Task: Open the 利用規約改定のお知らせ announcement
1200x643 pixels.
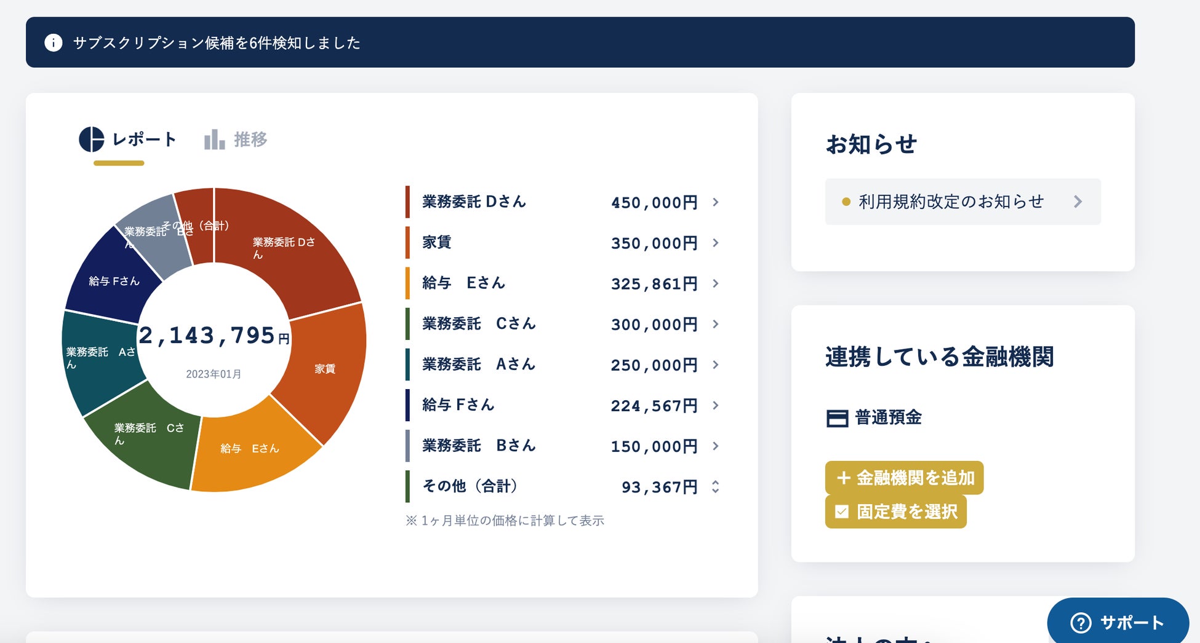Action: point(950,201)
